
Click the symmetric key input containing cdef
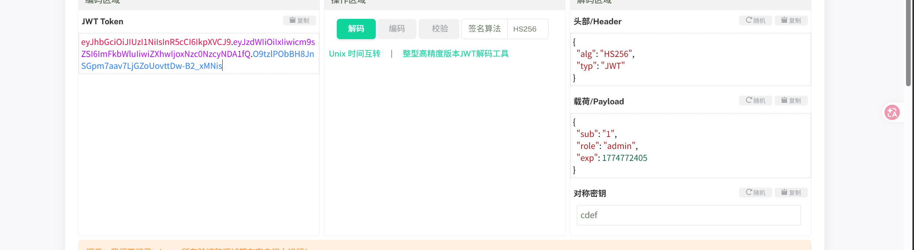pyautogui.click(x=688, y=215)
